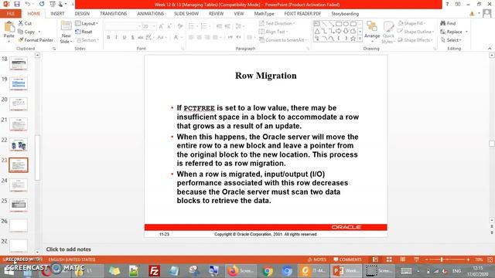Viewport: 495px width, 278px height.
Task: Open Quick Styles gallery
Action: coord(388,32)
